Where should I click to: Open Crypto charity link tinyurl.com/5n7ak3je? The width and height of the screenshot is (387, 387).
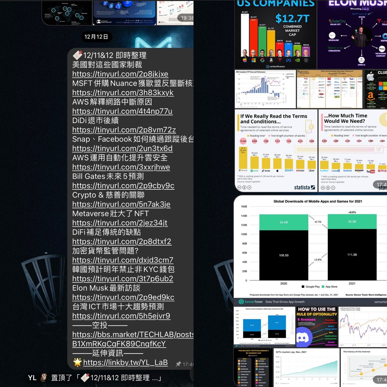point(121,204)
